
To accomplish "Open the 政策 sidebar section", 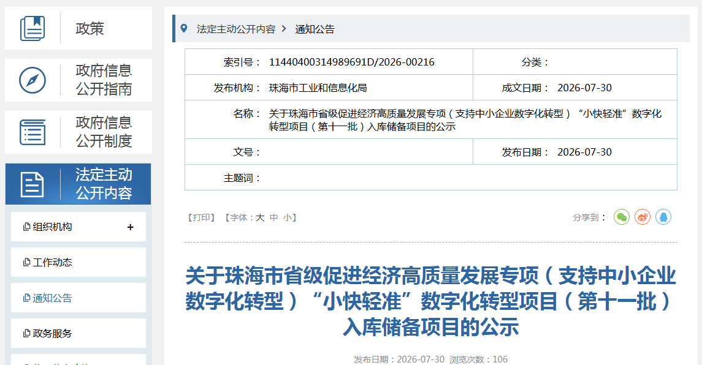I will pyautogui.click(x=78, y=28).
